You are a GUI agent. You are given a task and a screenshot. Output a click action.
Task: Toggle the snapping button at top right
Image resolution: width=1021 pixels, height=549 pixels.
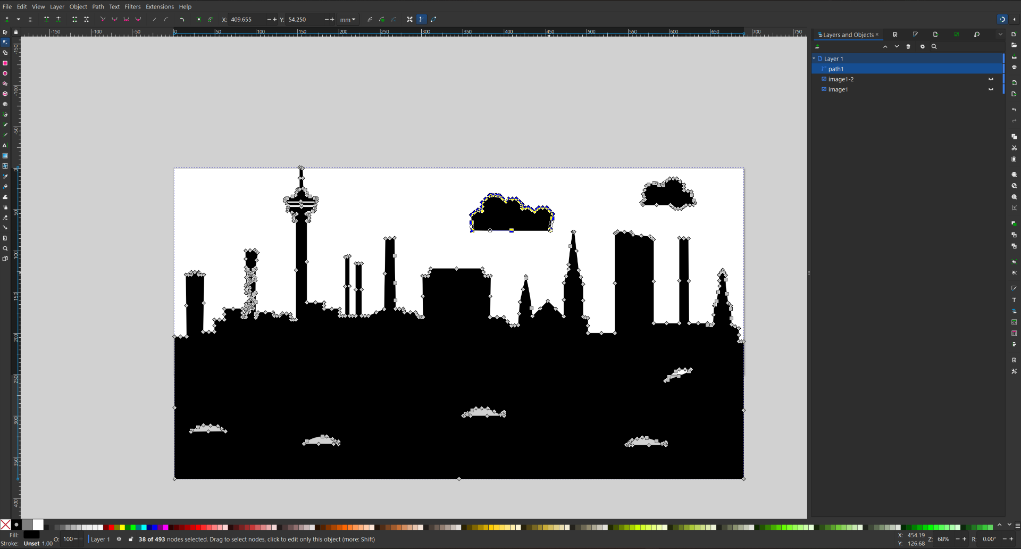coord(1002,20)
